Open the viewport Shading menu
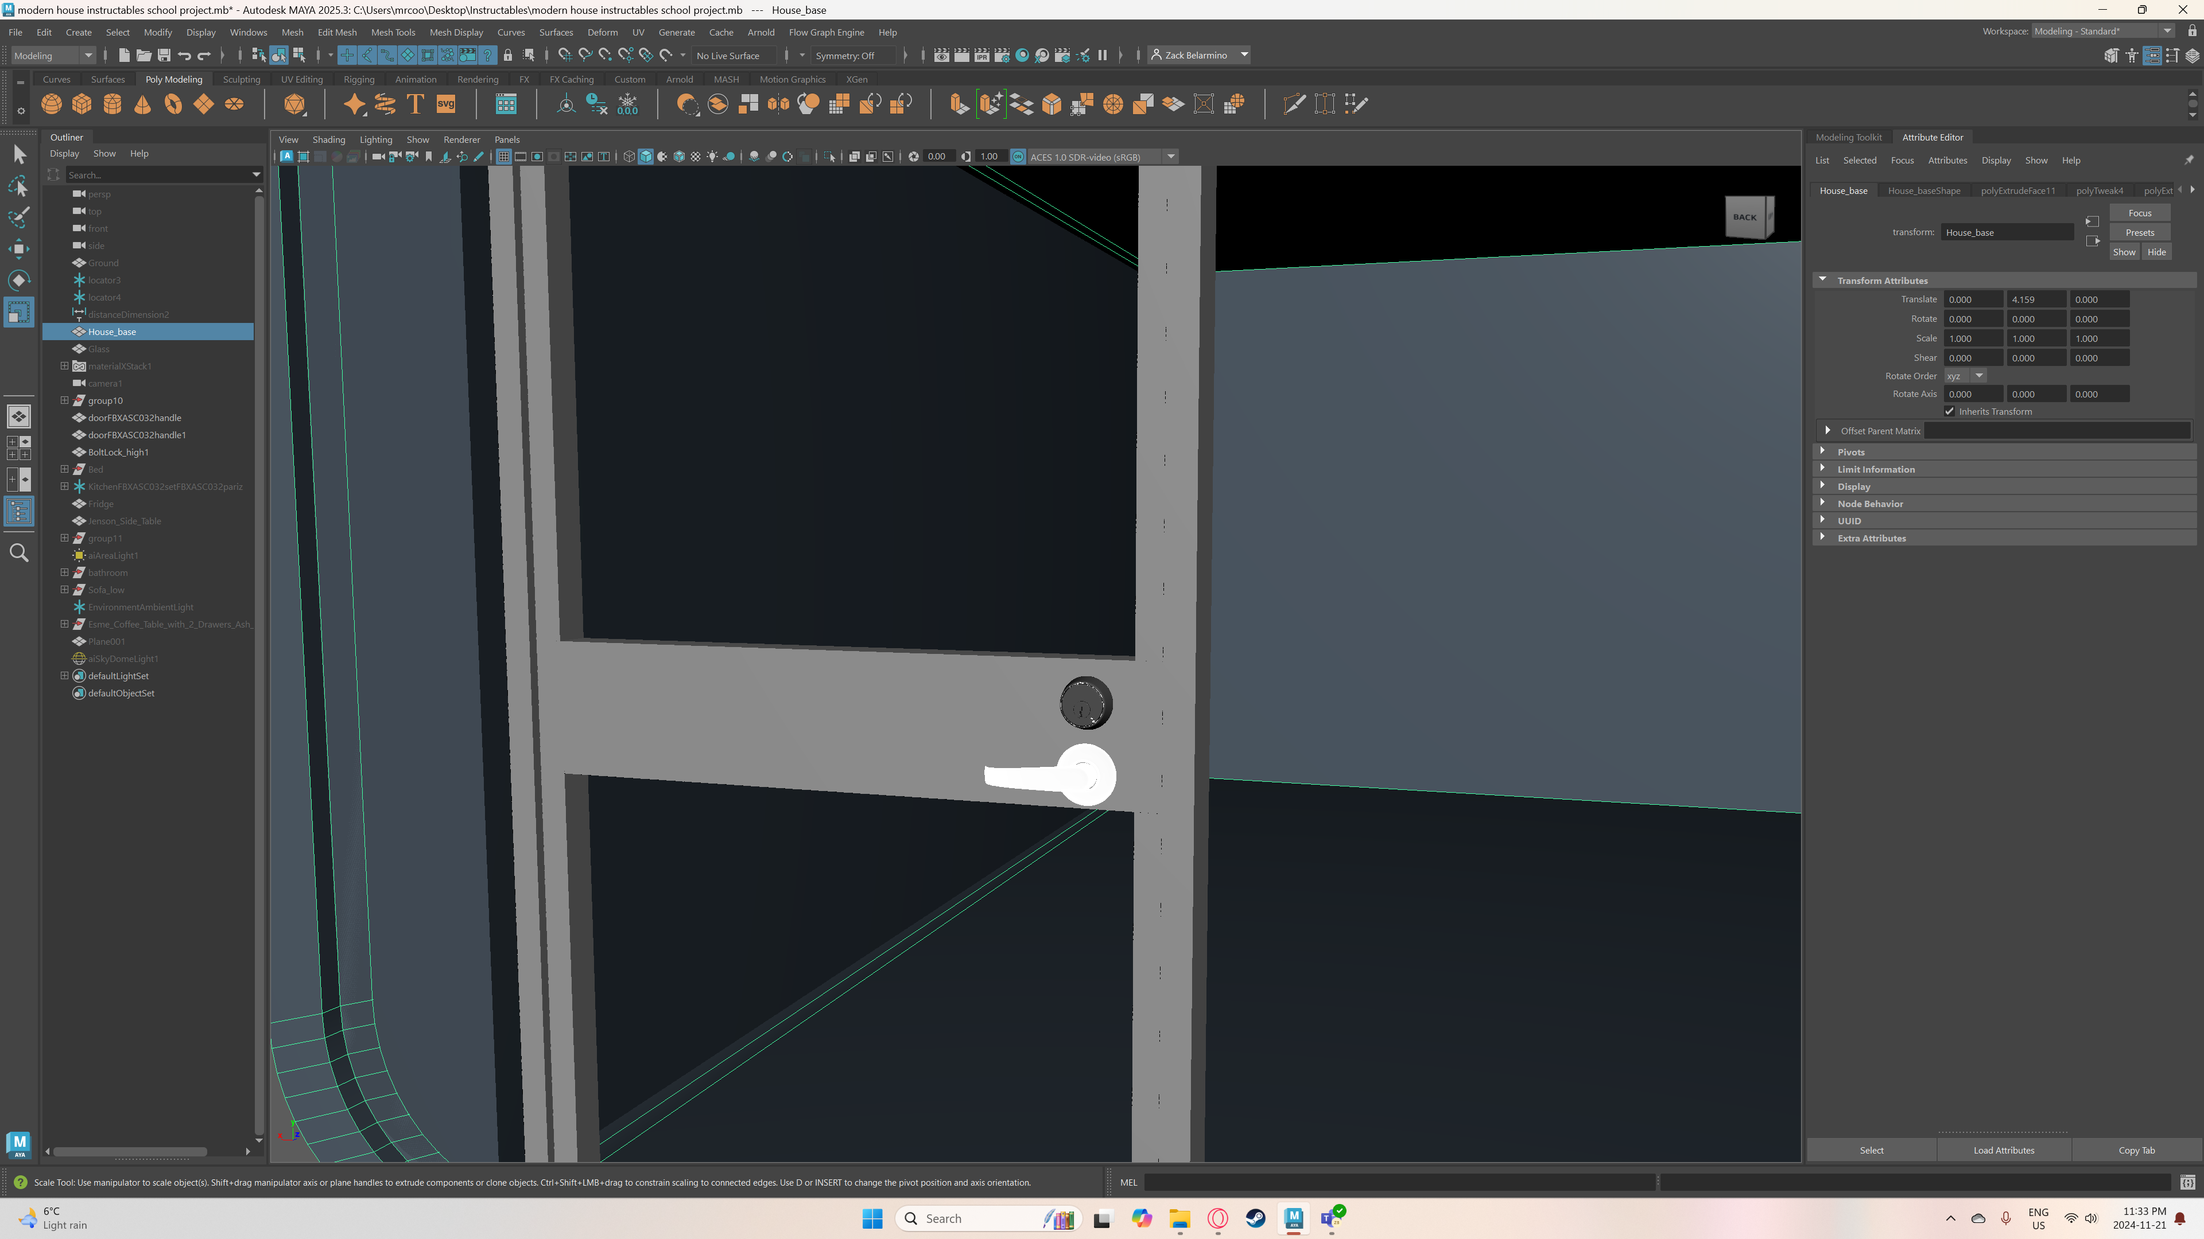The width and height of the screenshot is (2204, 1239). point(328,139)
